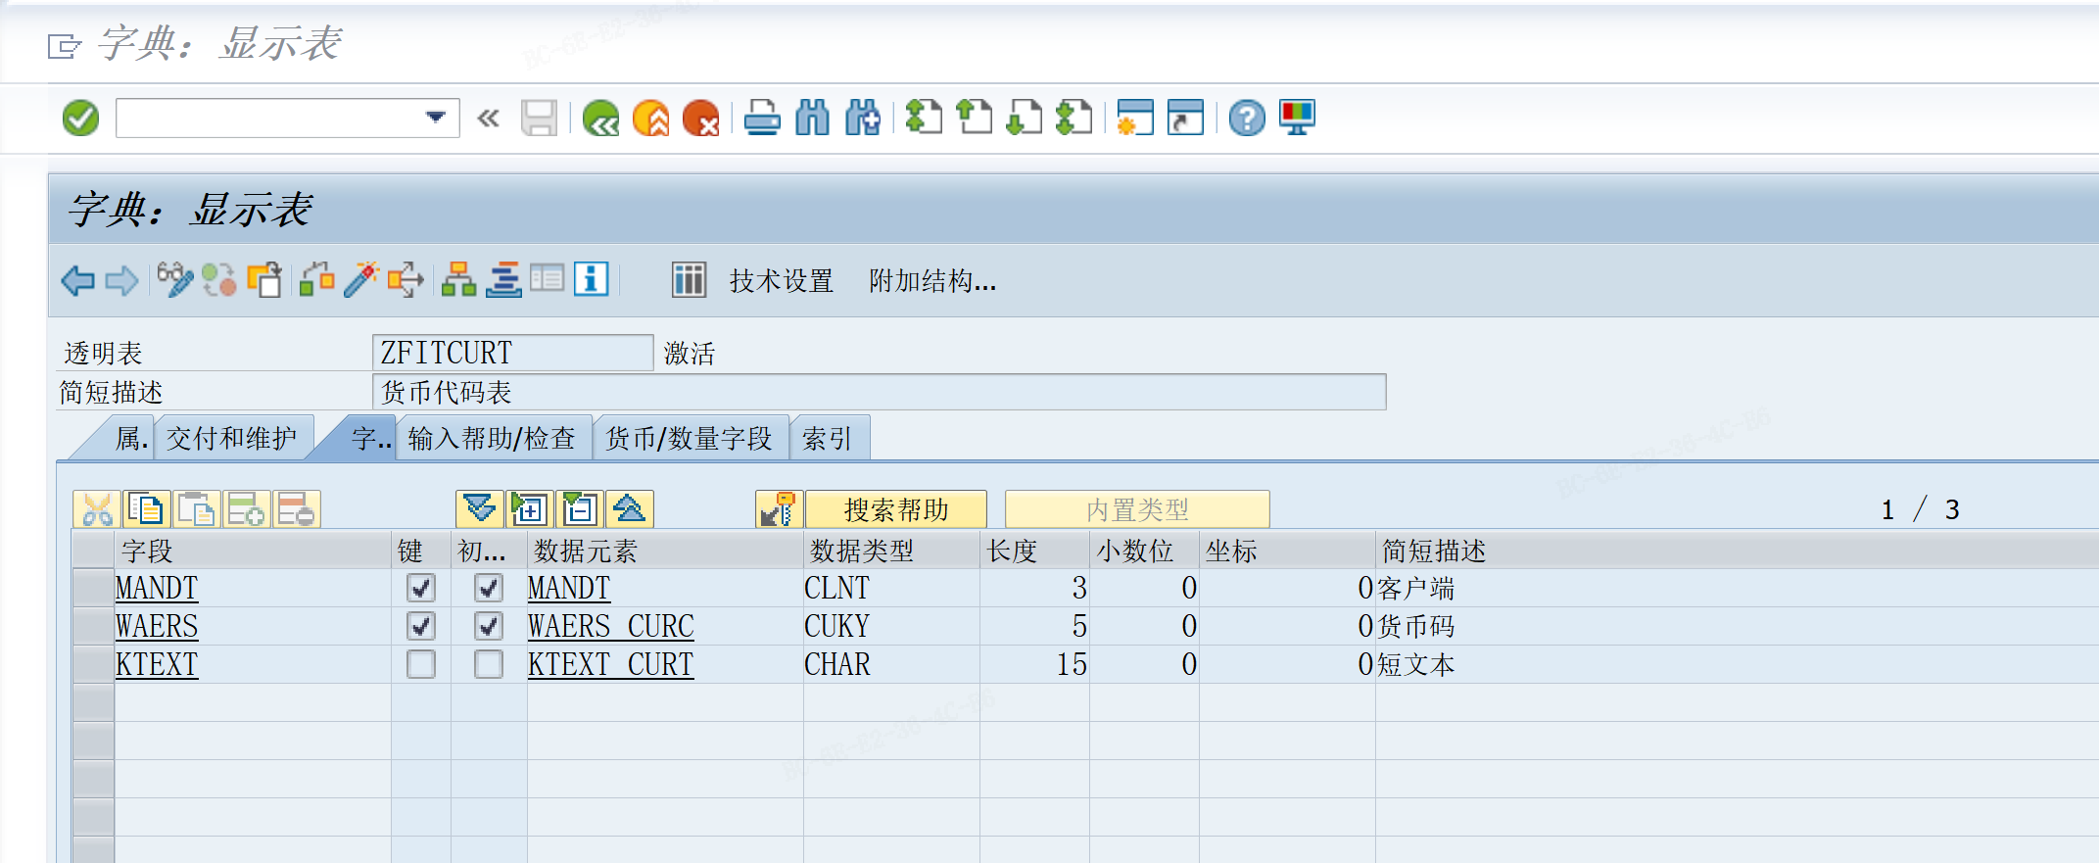The width and height of the screenshot is (2099, 863).
Task: Click the green Enter checkmark icon
Action: [x=80, y=119]
